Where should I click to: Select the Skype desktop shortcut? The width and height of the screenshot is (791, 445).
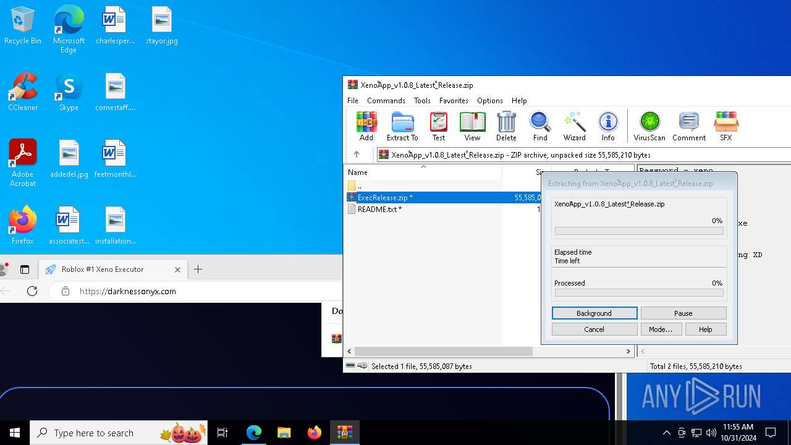tap(69, 93)
